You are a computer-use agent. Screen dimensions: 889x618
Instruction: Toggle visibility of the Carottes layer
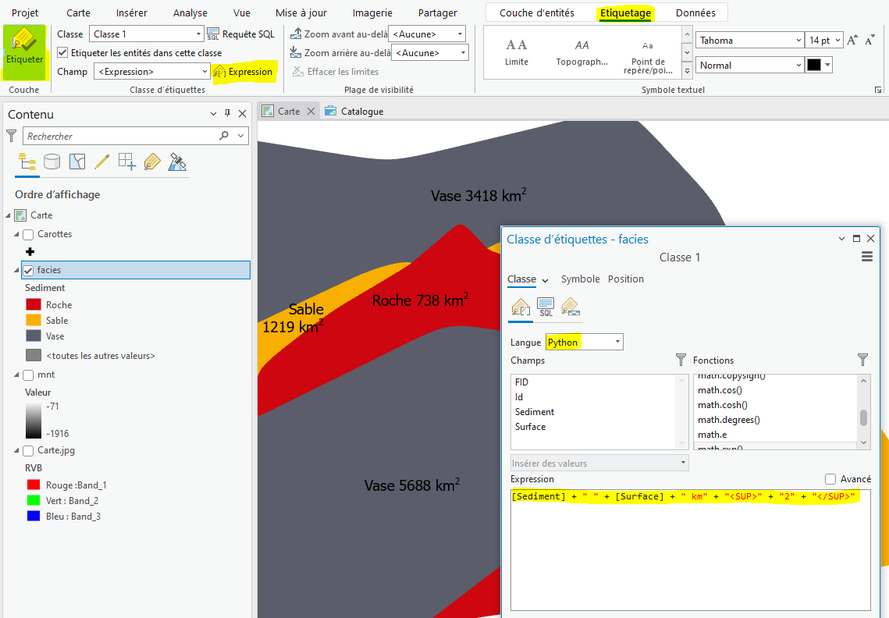pos(28,234)
